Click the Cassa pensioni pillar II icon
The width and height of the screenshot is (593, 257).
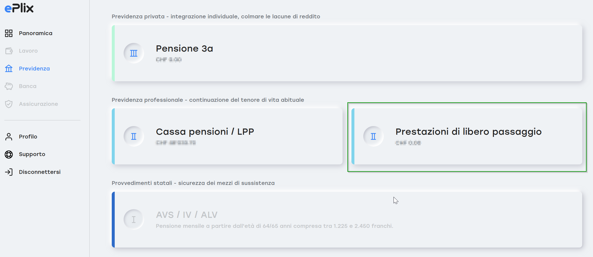134,136
